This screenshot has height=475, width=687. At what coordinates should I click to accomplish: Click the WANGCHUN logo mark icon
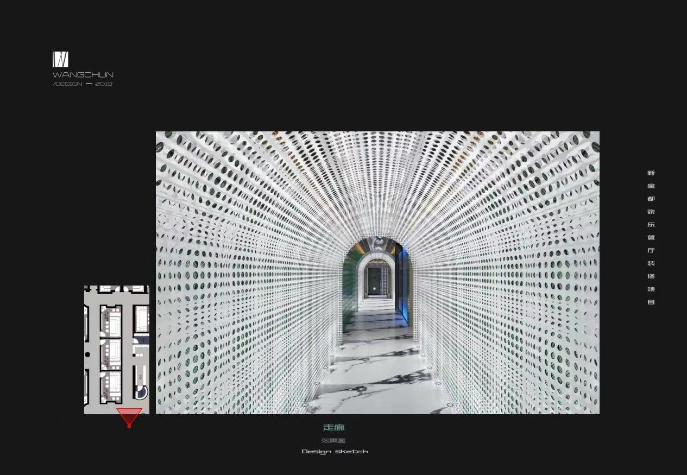coord(60,59)
